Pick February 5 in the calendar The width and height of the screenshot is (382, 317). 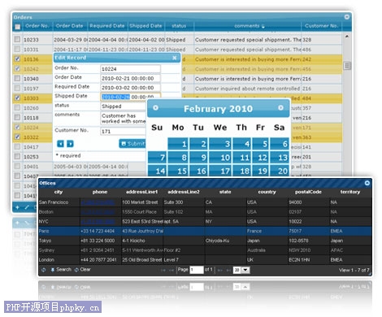(x=261, y=144)
